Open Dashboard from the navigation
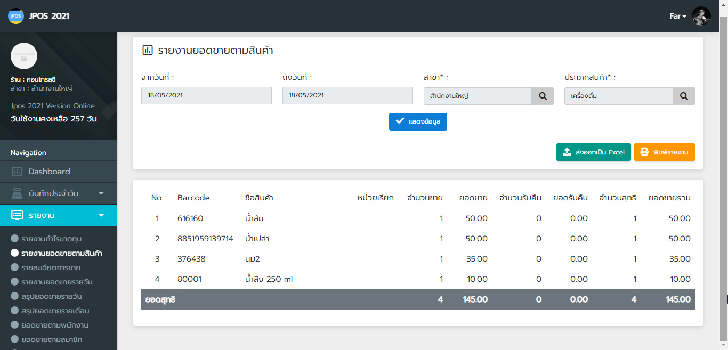Image resolution: width=728 pixels, height=350 pixels. click(x=59, y=172)
